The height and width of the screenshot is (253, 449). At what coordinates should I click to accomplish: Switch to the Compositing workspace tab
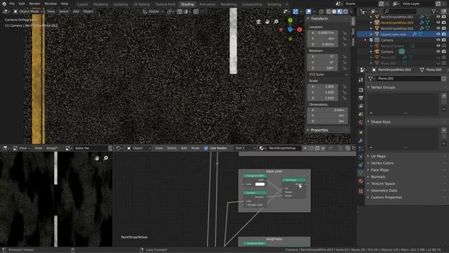(x=252, y=4)
